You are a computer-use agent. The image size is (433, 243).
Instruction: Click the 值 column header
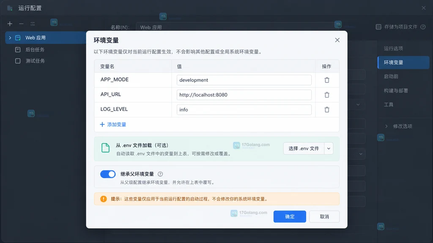click(x=244, y=66)
